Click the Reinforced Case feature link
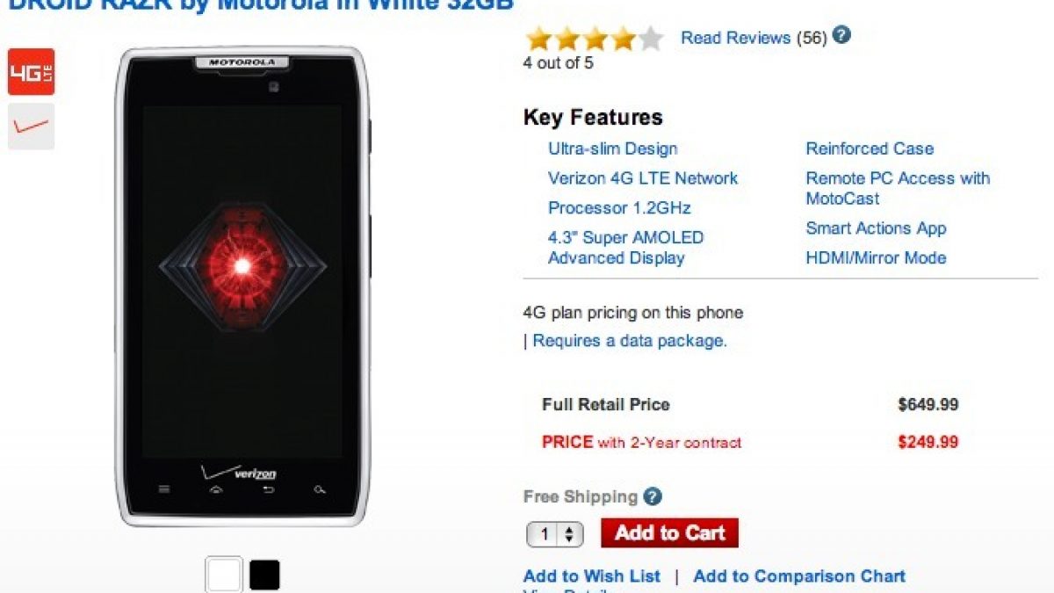This screenshot has height=593, width=1054. tap(870, 148)
